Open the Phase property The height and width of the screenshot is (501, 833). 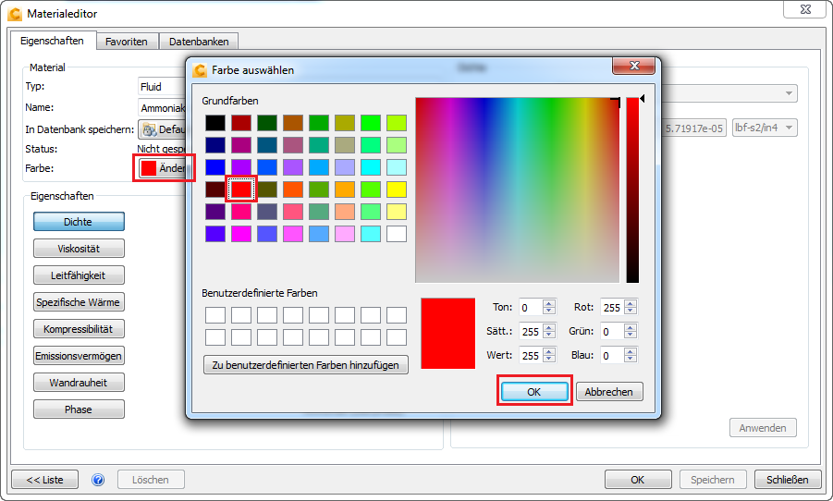(79, 409)
